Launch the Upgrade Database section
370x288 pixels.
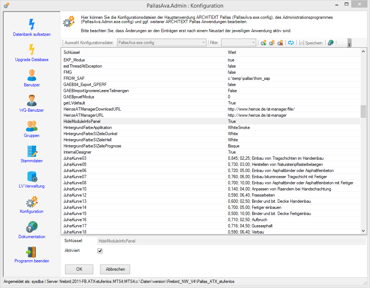pyautogui.click(x=32, y=53)
